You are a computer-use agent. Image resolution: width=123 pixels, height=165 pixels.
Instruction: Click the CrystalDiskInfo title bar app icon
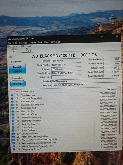(x=9, y=39)
